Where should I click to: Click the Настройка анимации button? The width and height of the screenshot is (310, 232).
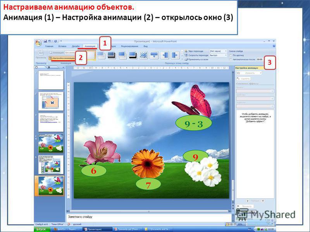pos(62,58)
